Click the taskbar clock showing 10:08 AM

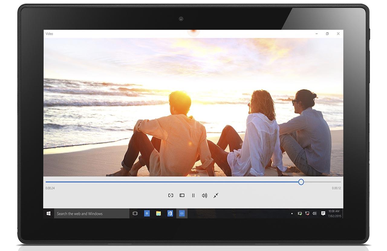pyautogui.click(x=334, y=213)
